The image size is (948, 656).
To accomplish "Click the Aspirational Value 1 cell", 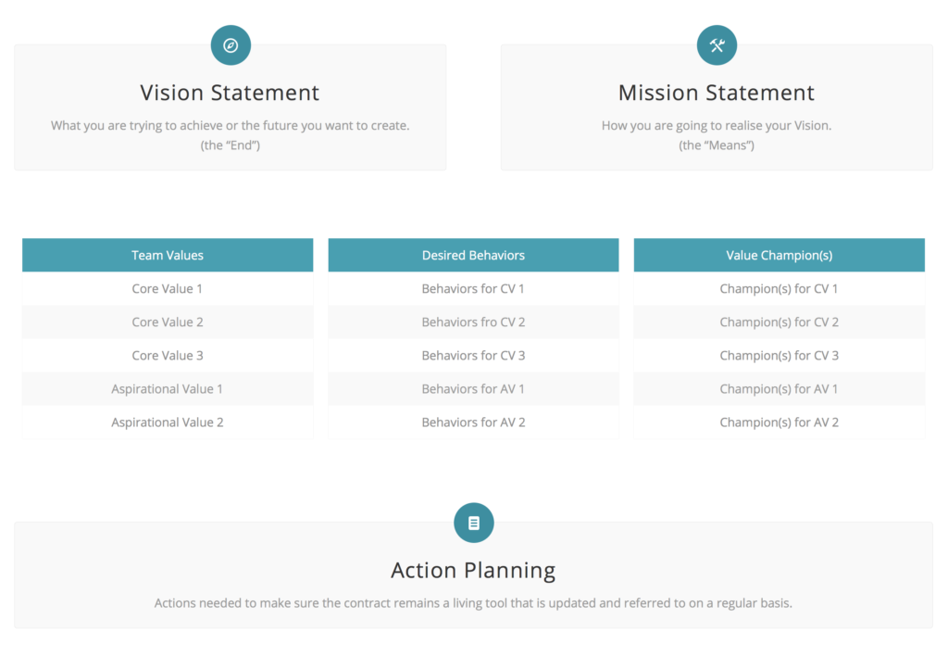I will (x=168, y=388).
